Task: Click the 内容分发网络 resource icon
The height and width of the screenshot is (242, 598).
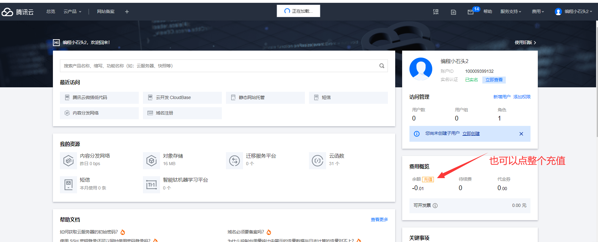Action: (x=68, y=161)
